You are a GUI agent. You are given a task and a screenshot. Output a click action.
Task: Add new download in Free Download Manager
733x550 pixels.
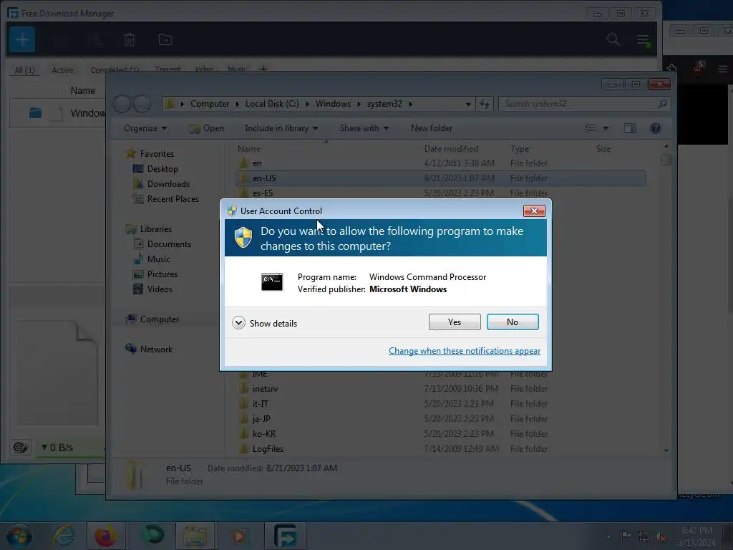click(22, 40)
